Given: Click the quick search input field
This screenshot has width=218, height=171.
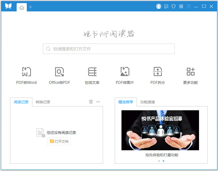Looking at the screenshot, I should coord(109,49).
